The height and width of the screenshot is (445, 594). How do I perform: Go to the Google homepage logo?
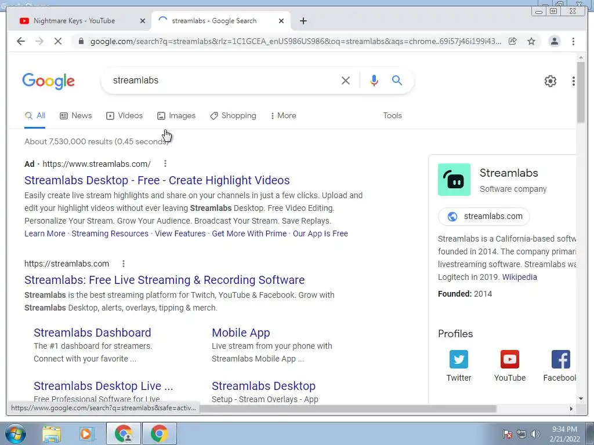49,81
